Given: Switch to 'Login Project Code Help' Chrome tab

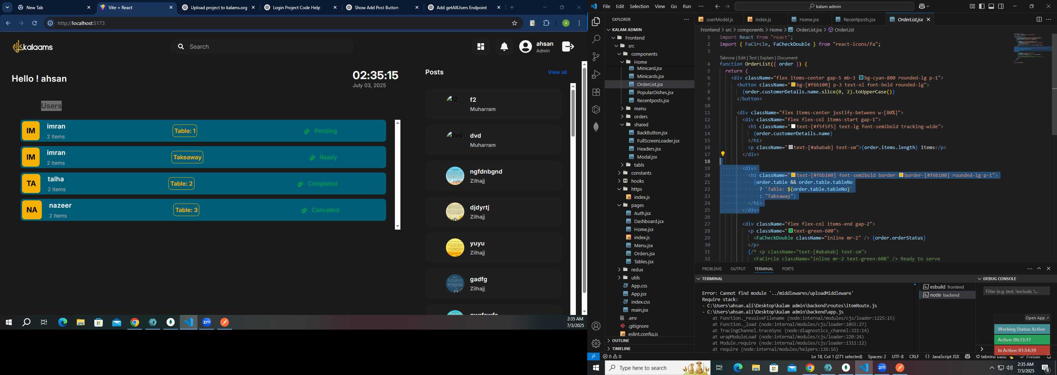Looking at the screenshot, I should point(300,7).
